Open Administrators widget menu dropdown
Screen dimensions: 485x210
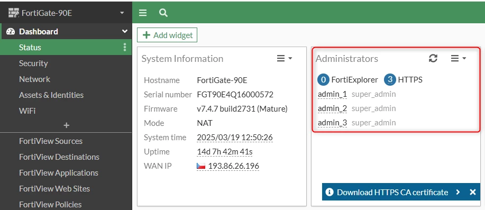(x=459, y=59)
